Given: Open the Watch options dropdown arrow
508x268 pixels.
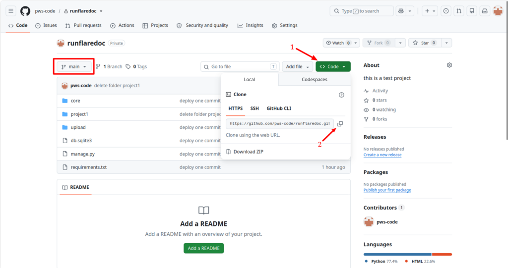Looking at the screenshot, I should tap(356, 43).
